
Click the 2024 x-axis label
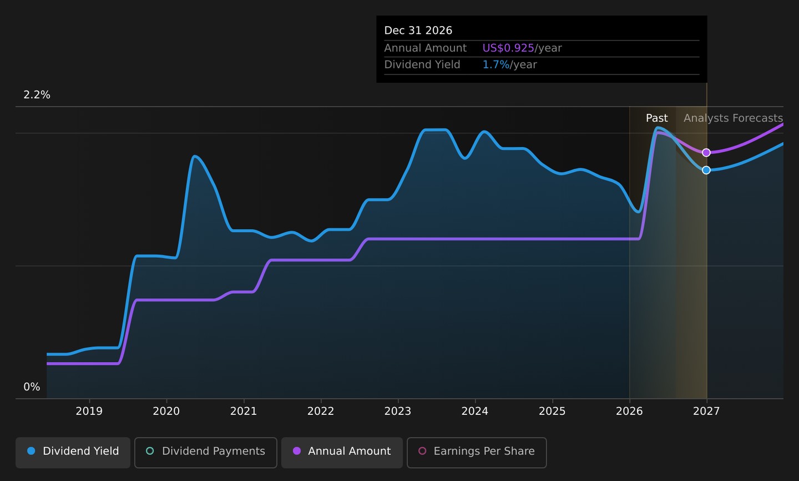(475, 411)
